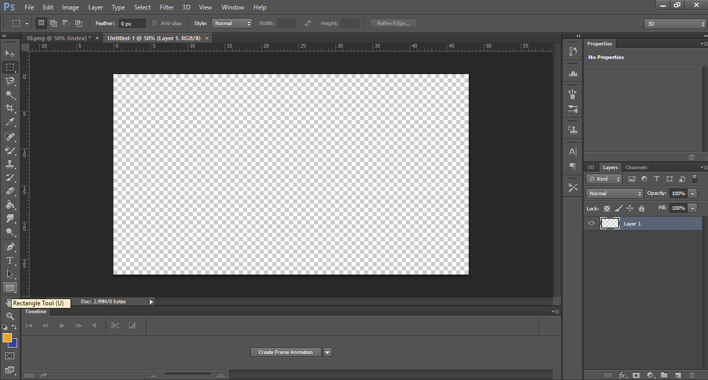This screenshot has height=380, width=708.
Task: Open the collapsed Tool Presets panel
Action: tap(573, 187)
